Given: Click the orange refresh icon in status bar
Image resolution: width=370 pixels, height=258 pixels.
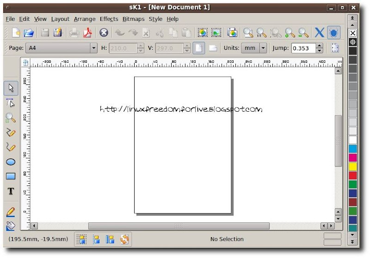Looking at the screenshot, I should coord(124,240).
